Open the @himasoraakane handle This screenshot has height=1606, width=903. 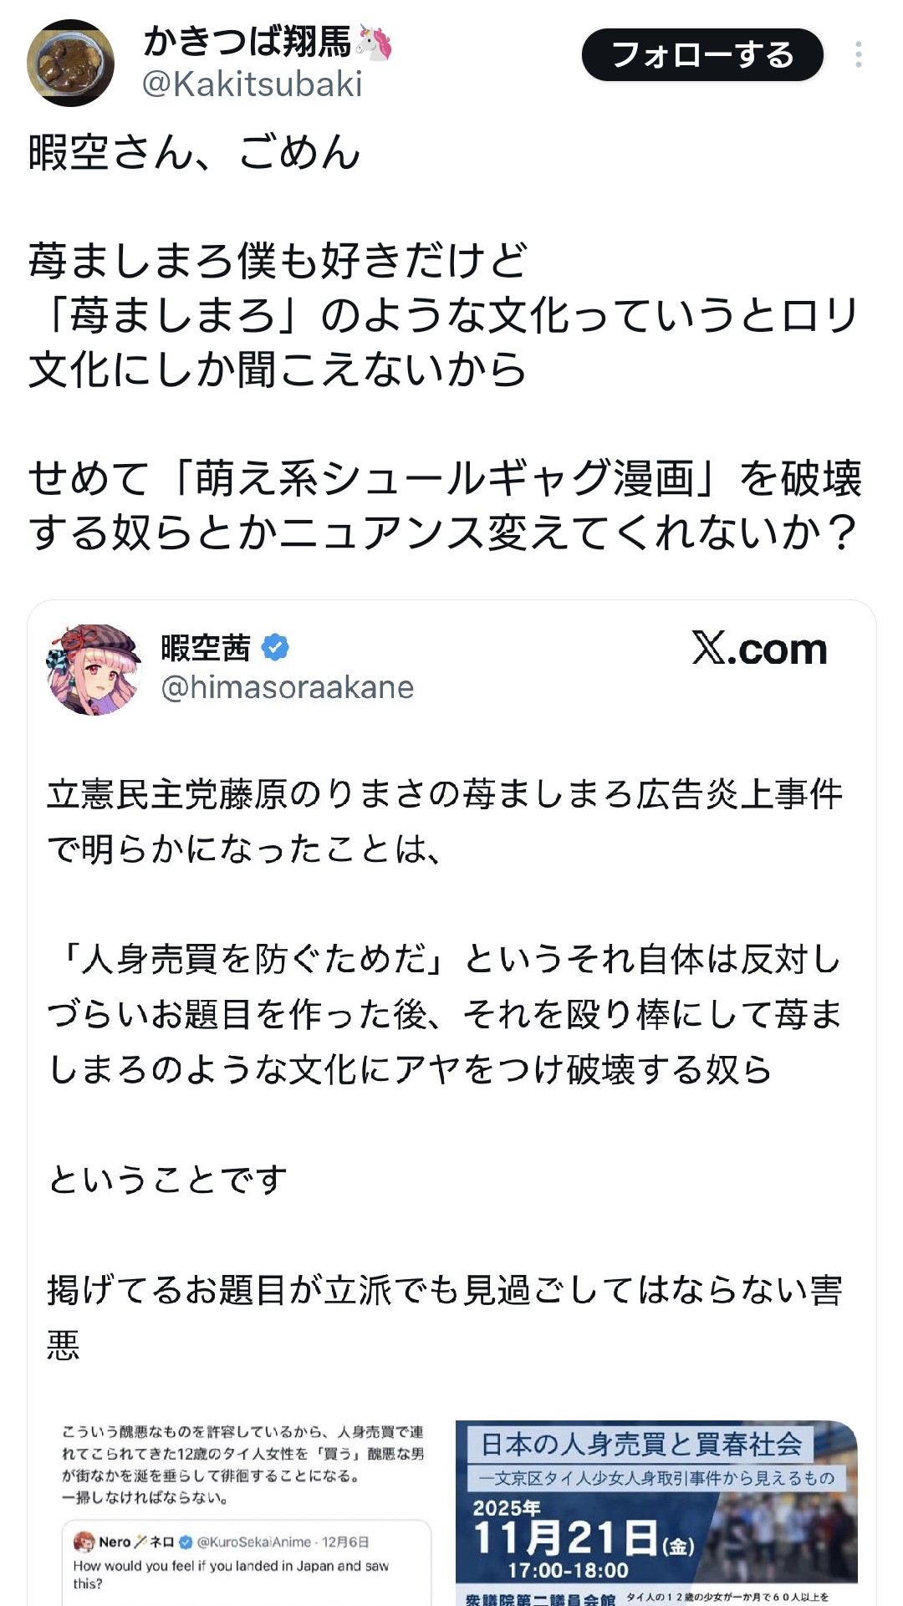coord(287,687)
